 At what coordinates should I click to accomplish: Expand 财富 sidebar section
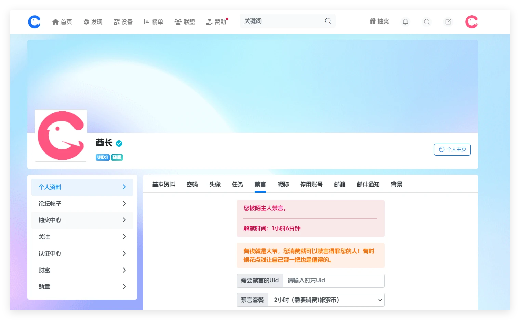tap(82, 270)
